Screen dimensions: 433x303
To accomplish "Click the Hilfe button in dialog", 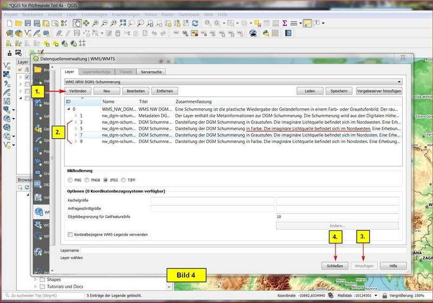I will [393, 266].
